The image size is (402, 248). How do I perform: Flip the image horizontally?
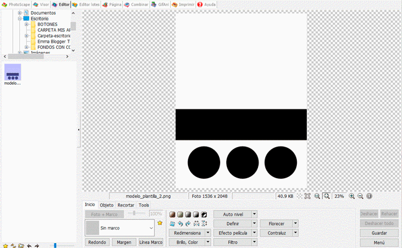197,224
